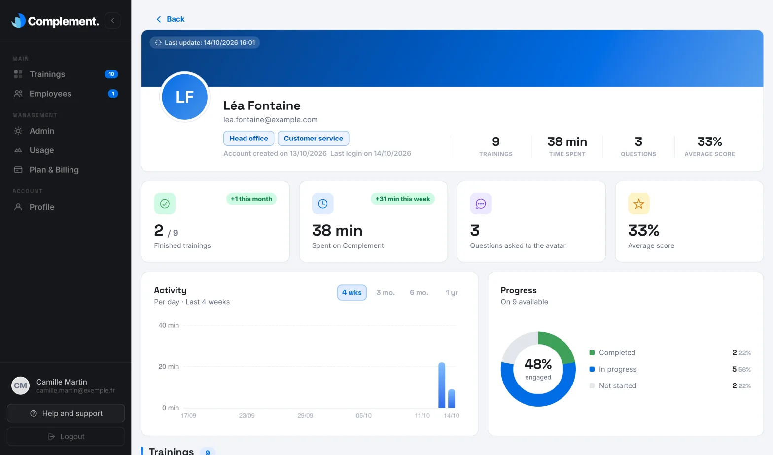773x455 pixels.
Task: Click the Trainings grid icon in sidebar
Action: click(x=18, y=74)
